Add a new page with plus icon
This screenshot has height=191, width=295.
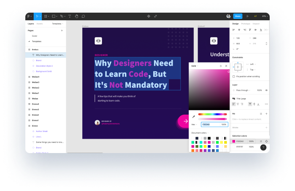62,30
